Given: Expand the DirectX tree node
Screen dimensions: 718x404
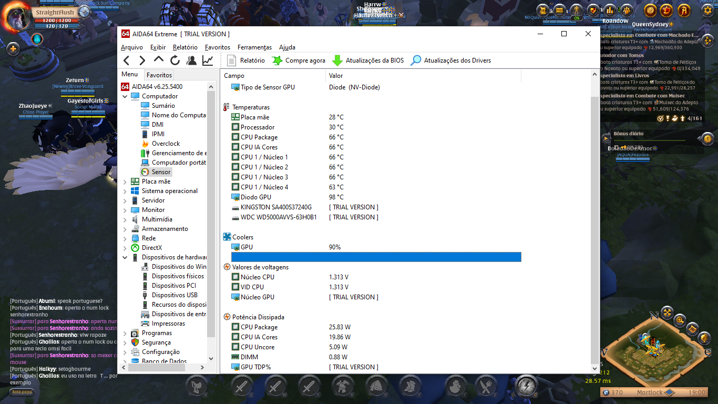Looking at the screenshot, I should point(125,248).
